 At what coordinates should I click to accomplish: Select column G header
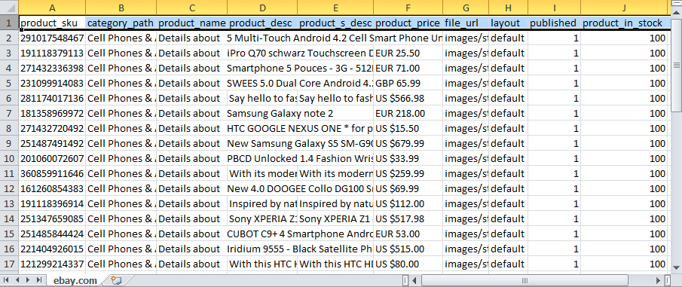[x=466, y=8]
